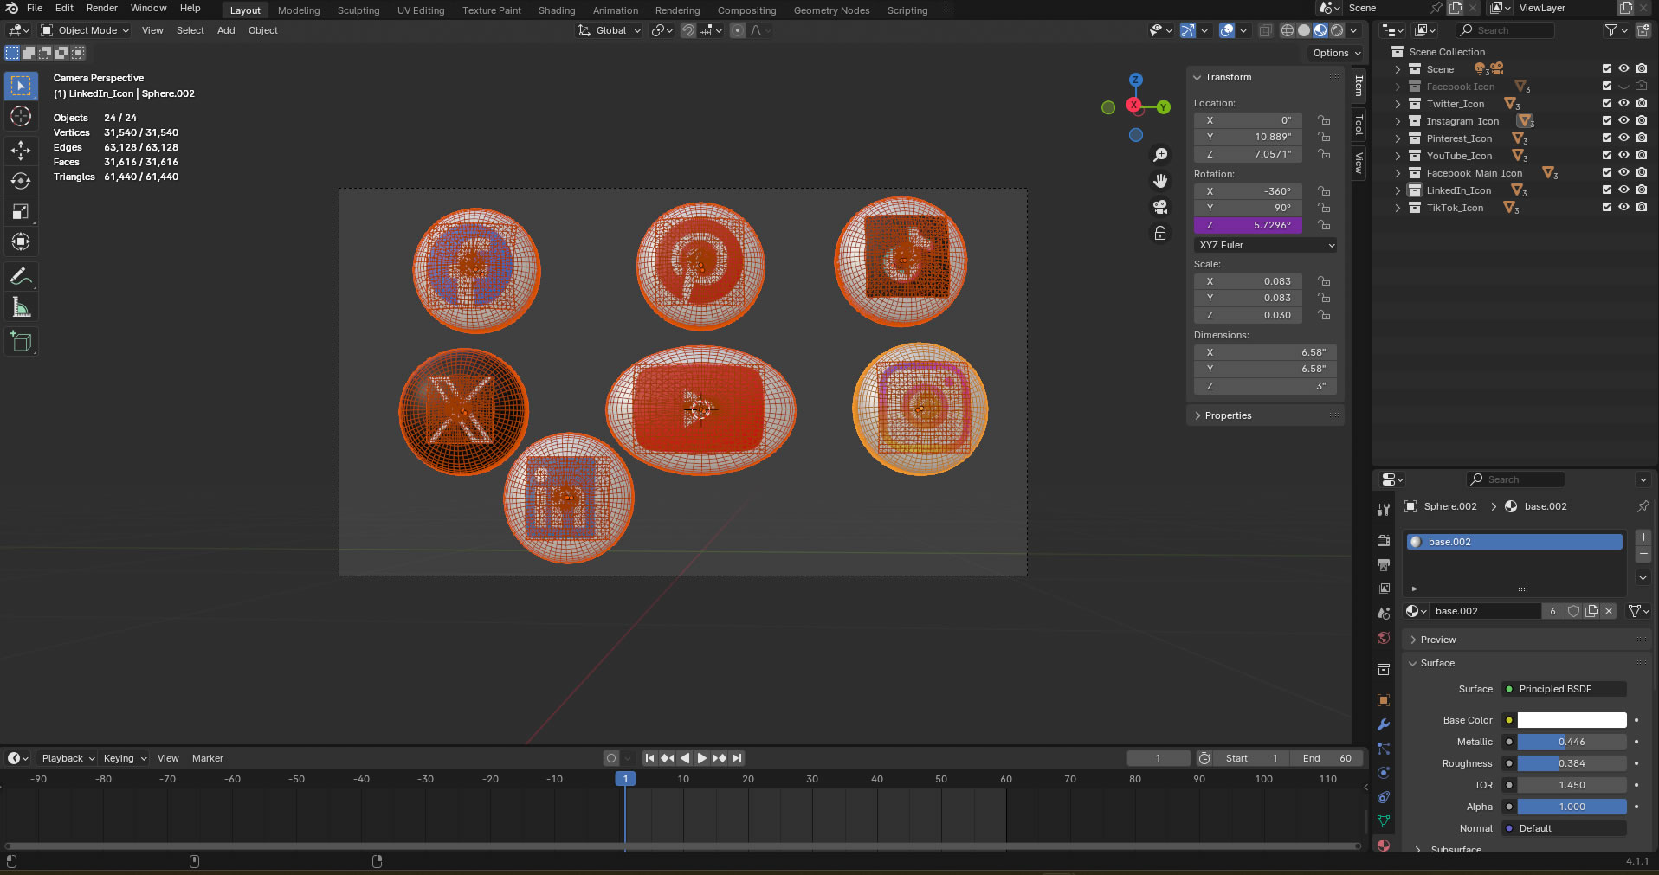Switch to the Shading workspace tab
This screenshot has width=1659, height=875.
(x=557, y=10)
